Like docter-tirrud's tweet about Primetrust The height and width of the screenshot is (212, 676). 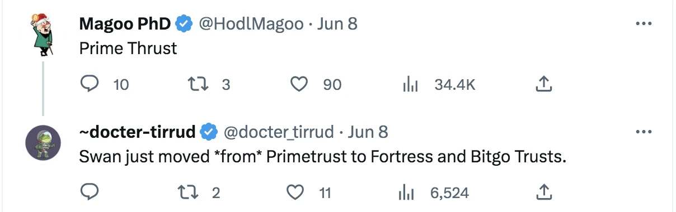coord(295,192)
